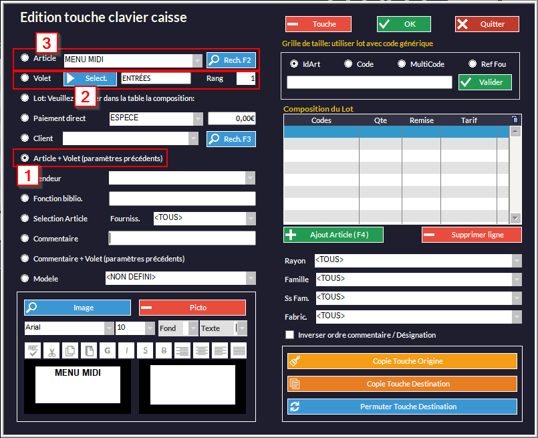Screen dimensions: 538x438
Task: Click the paste icon in text toolbar
Action: tap(89, 350)
